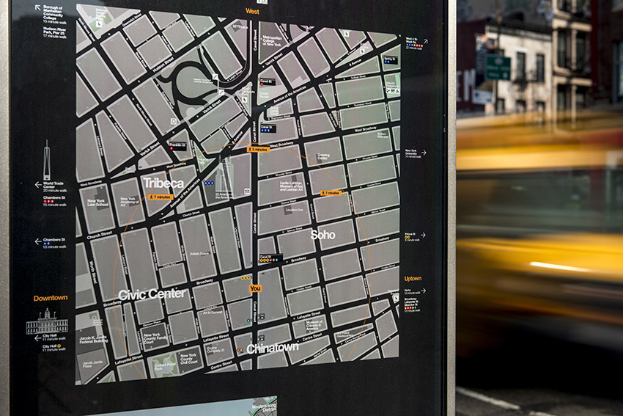Select the One World Trade Center tower illustration

tap(47, 160)
